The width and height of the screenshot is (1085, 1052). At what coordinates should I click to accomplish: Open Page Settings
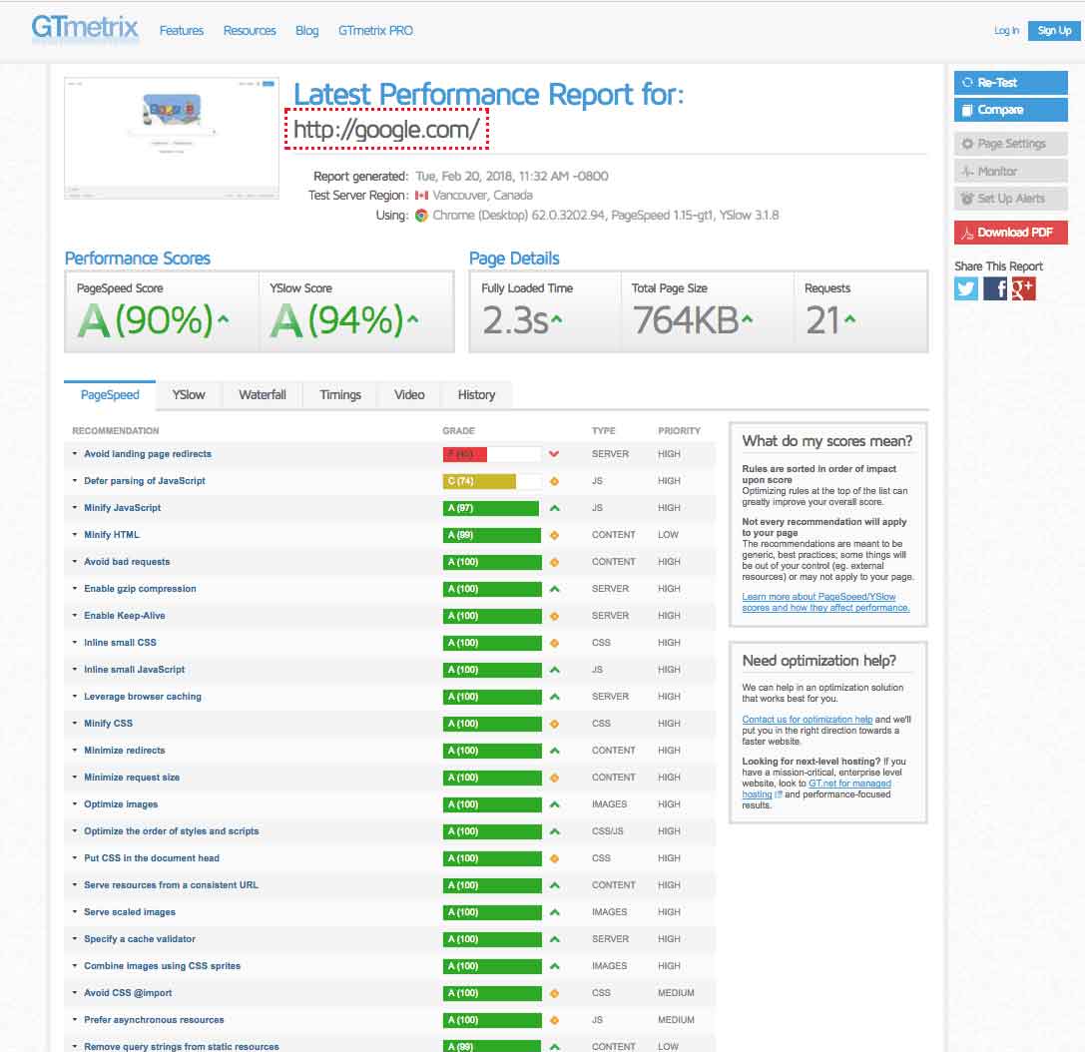click(x=1010, y=144)
